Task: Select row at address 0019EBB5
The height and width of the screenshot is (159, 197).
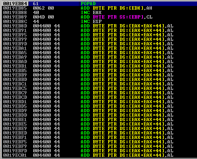Action: pos(99,71)
